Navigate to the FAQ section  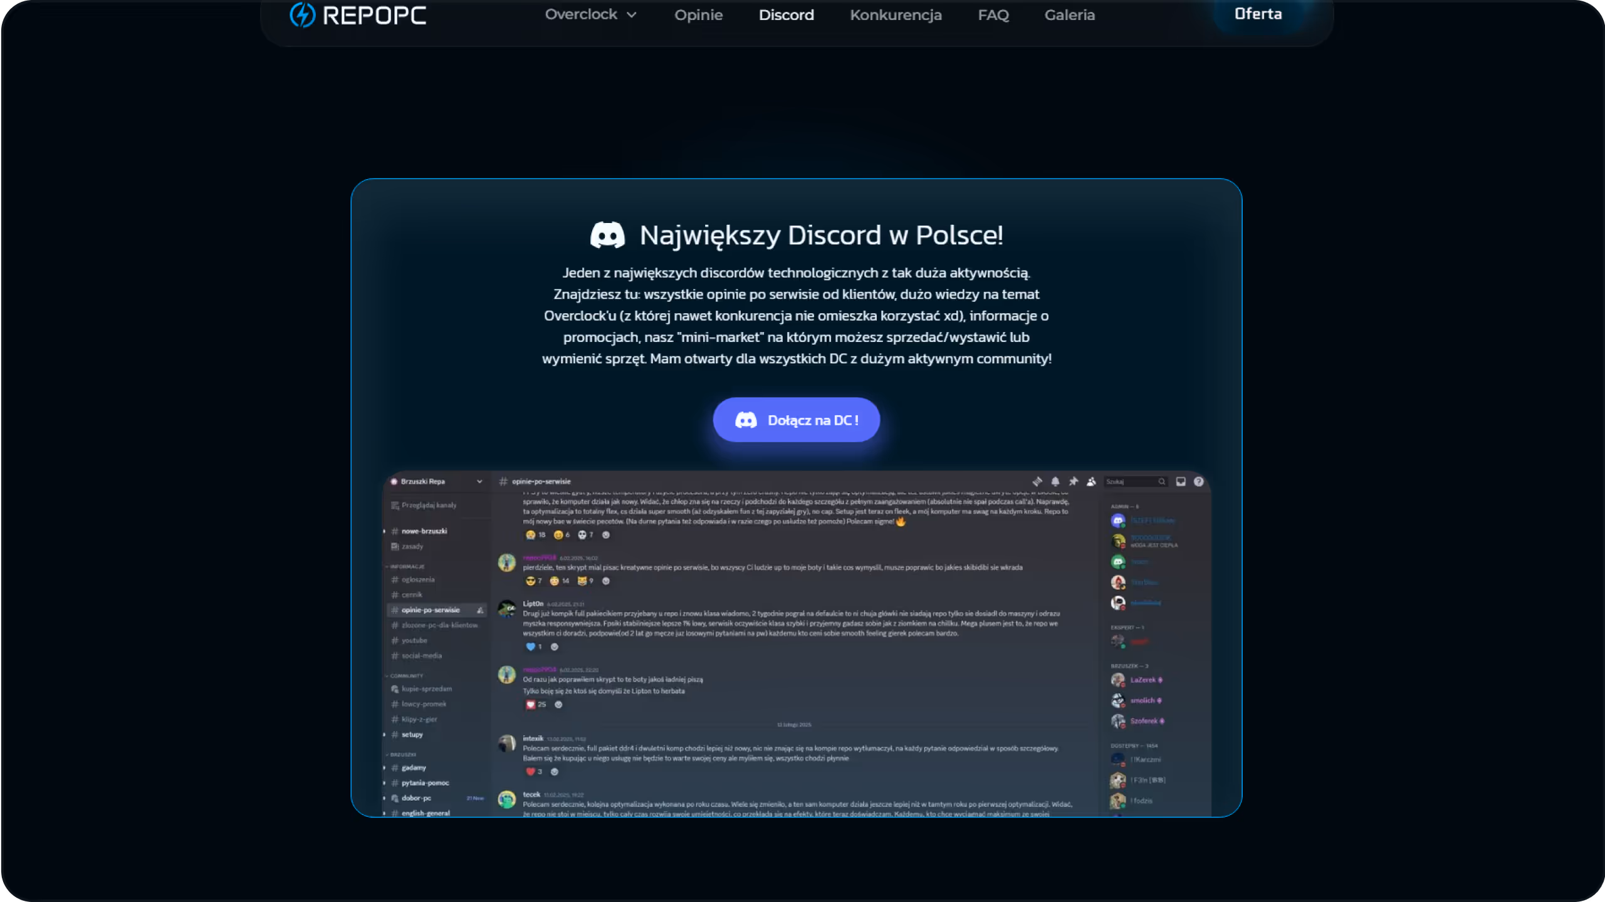[993, 14]
